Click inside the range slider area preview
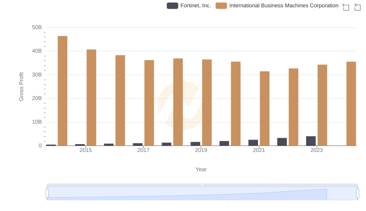Image resolution: width=366 pixels, height=211 pixels. click(201, 194)
